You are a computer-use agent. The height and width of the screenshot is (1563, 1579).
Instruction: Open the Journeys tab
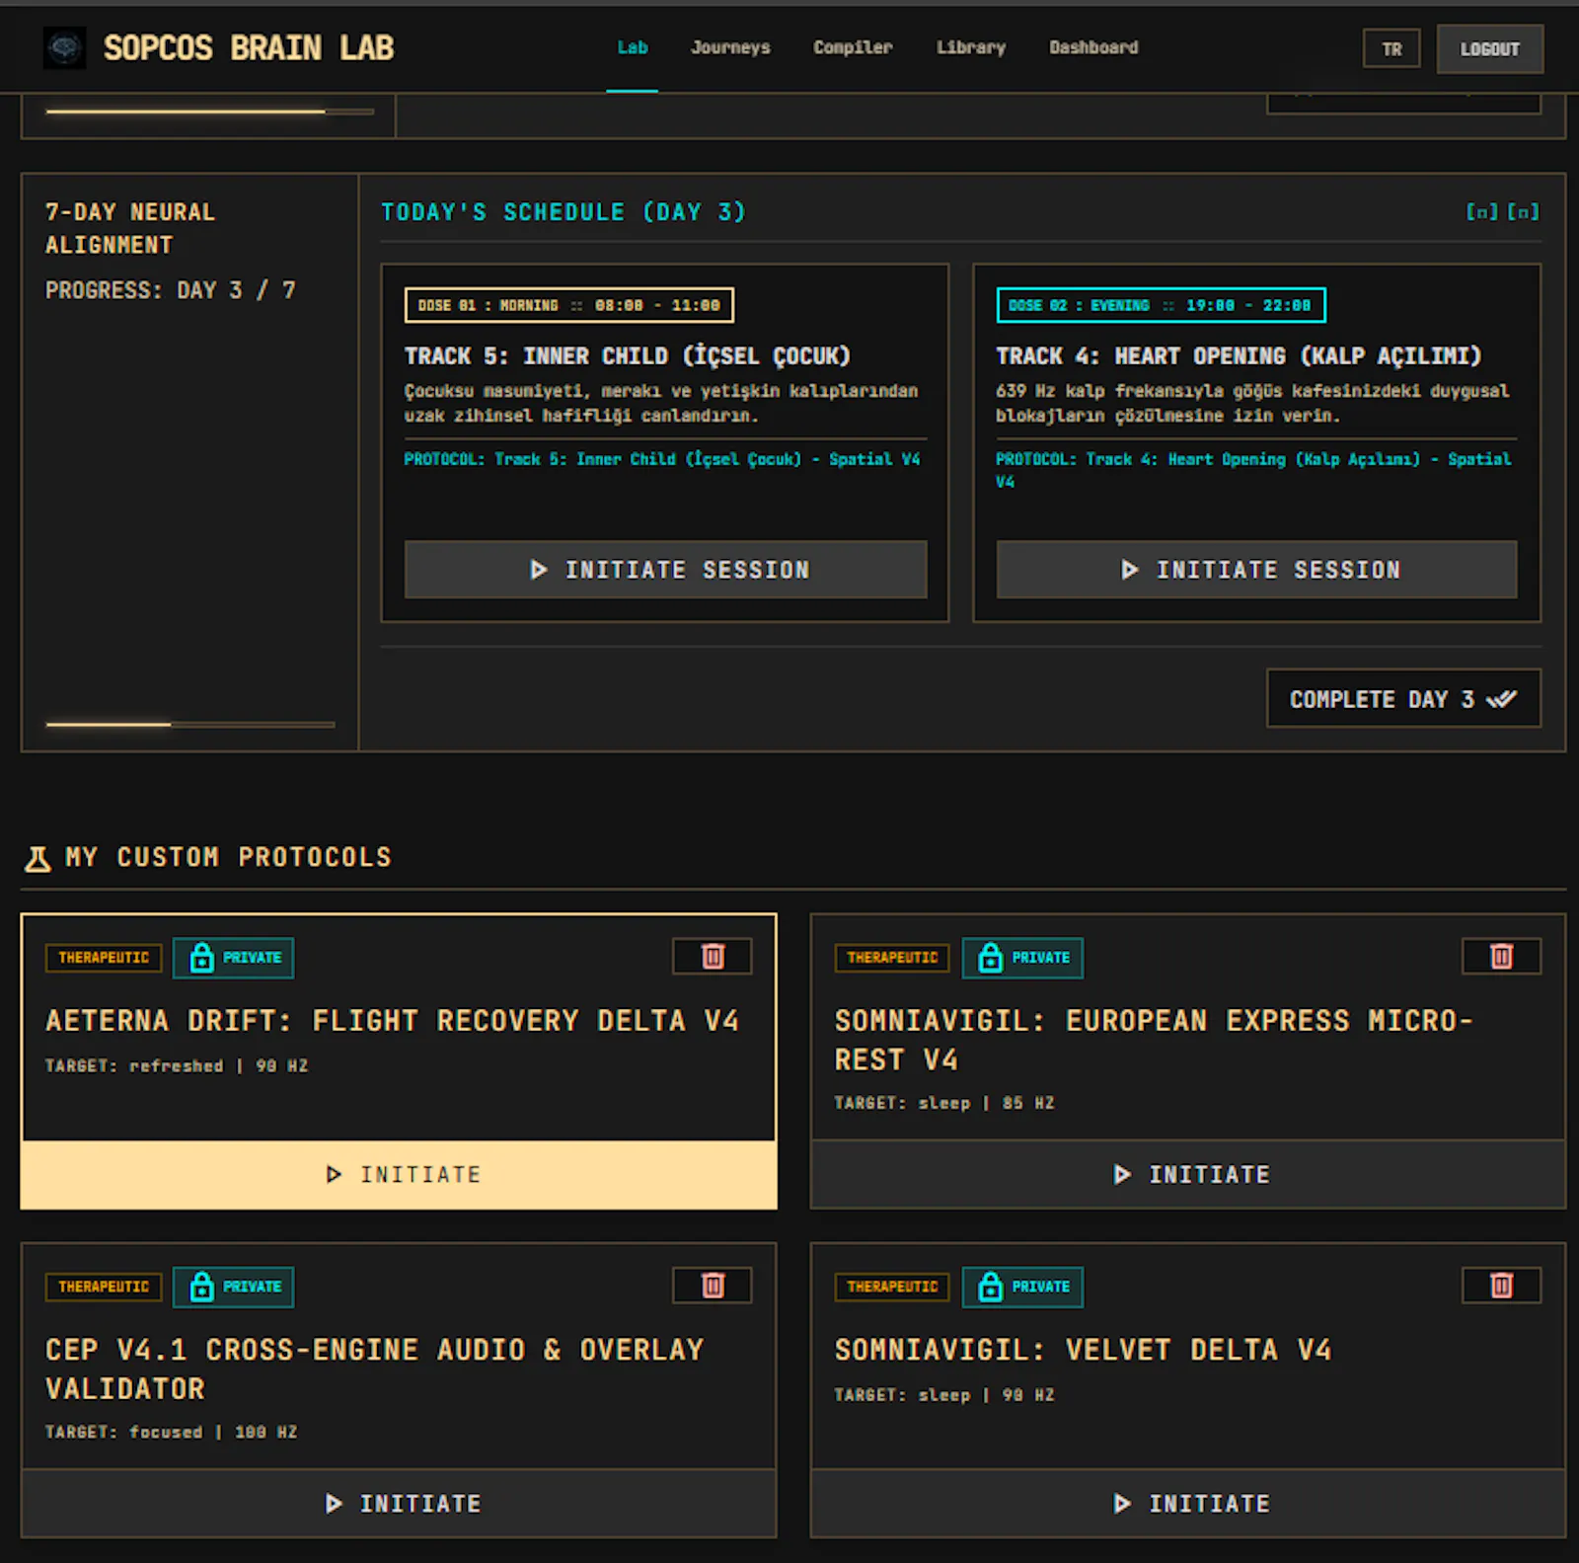tap(730, 47)
